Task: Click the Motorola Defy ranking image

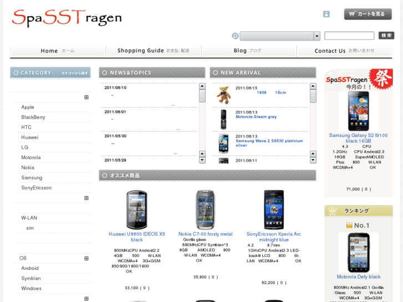Action: (x=358, y=253)
